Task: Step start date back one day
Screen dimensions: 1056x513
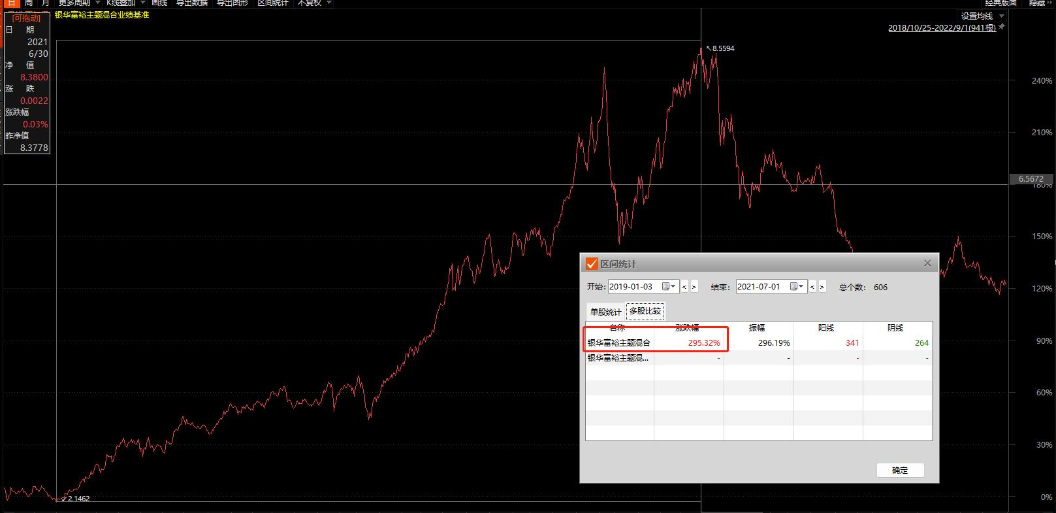Action: tap(684, 286)
